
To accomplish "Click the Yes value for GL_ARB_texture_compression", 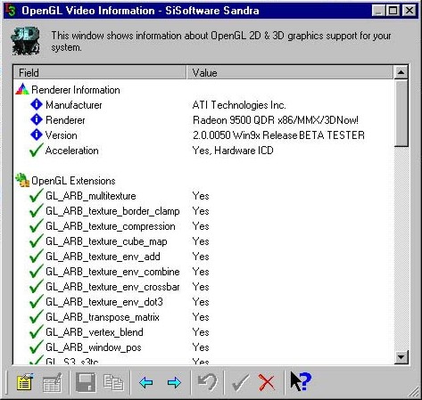I will tap(201, 226).
